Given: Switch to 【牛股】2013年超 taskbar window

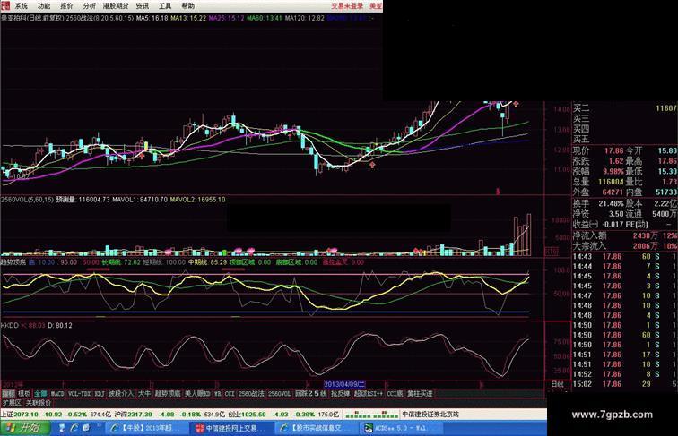Looking at the screenshot, I should [x=145, y=428].
